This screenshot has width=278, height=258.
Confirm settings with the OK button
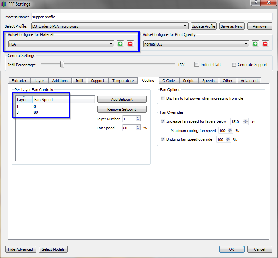[232, 249]
